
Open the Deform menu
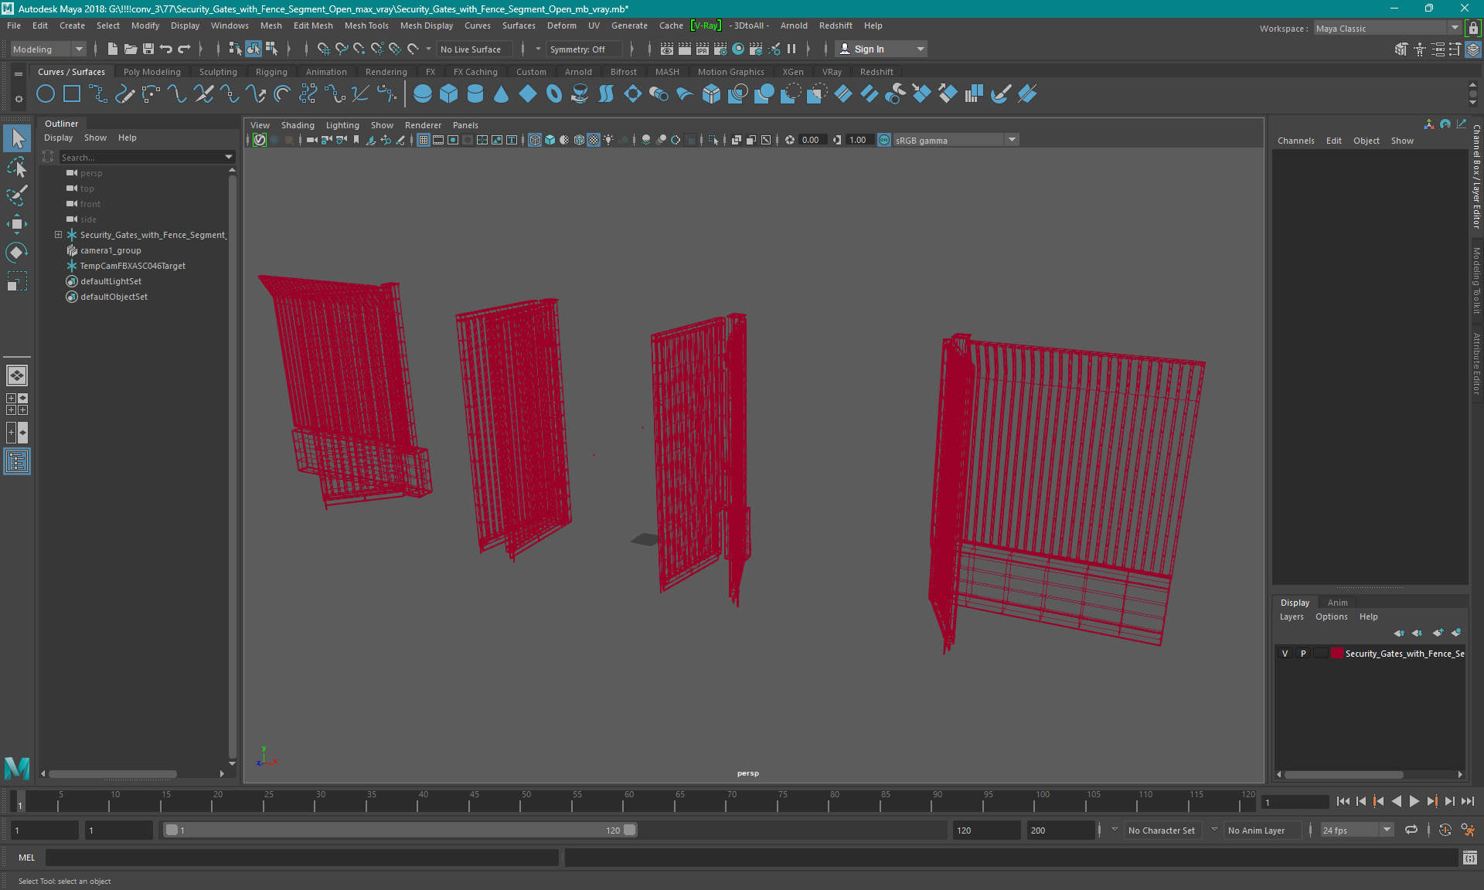coord(562,25)
